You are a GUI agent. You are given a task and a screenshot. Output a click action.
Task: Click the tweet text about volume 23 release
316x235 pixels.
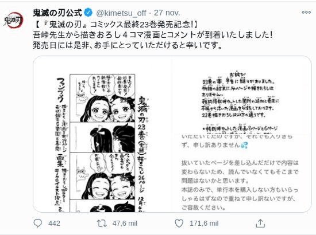click(x=115, y=25)
